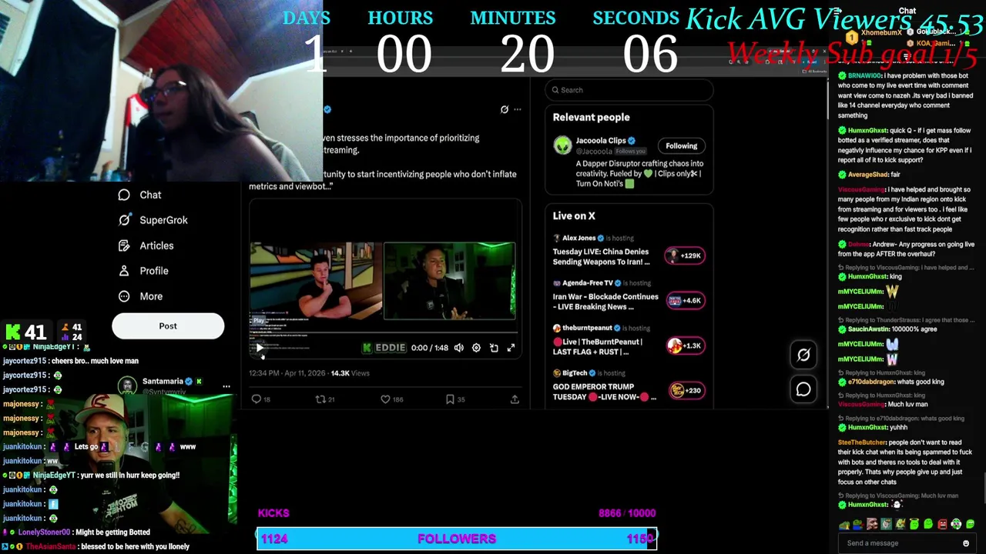
Task: Open the three-dot menu above the post
Action: [518, 109]
